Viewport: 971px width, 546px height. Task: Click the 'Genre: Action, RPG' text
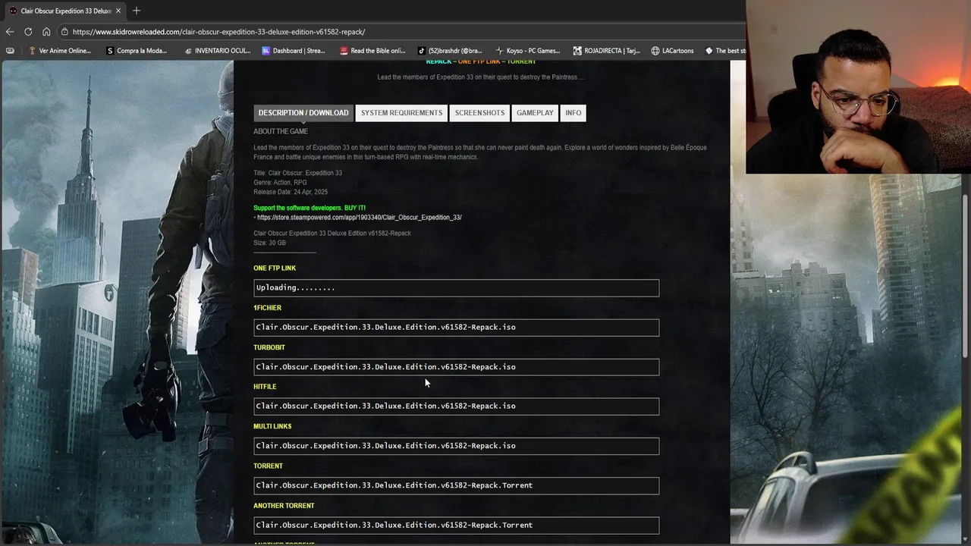click(x=280, y=183)
